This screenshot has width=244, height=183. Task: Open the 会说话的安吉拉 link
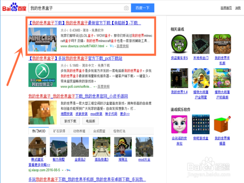coord(179,141)
